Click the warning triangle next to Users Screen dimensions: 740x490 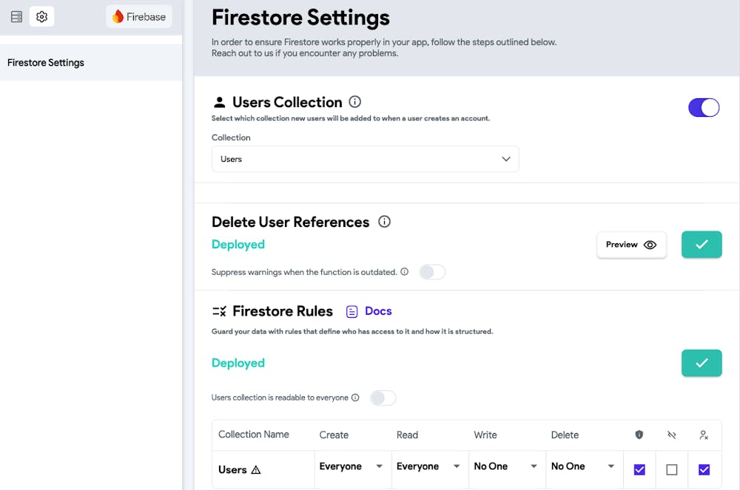256,469
